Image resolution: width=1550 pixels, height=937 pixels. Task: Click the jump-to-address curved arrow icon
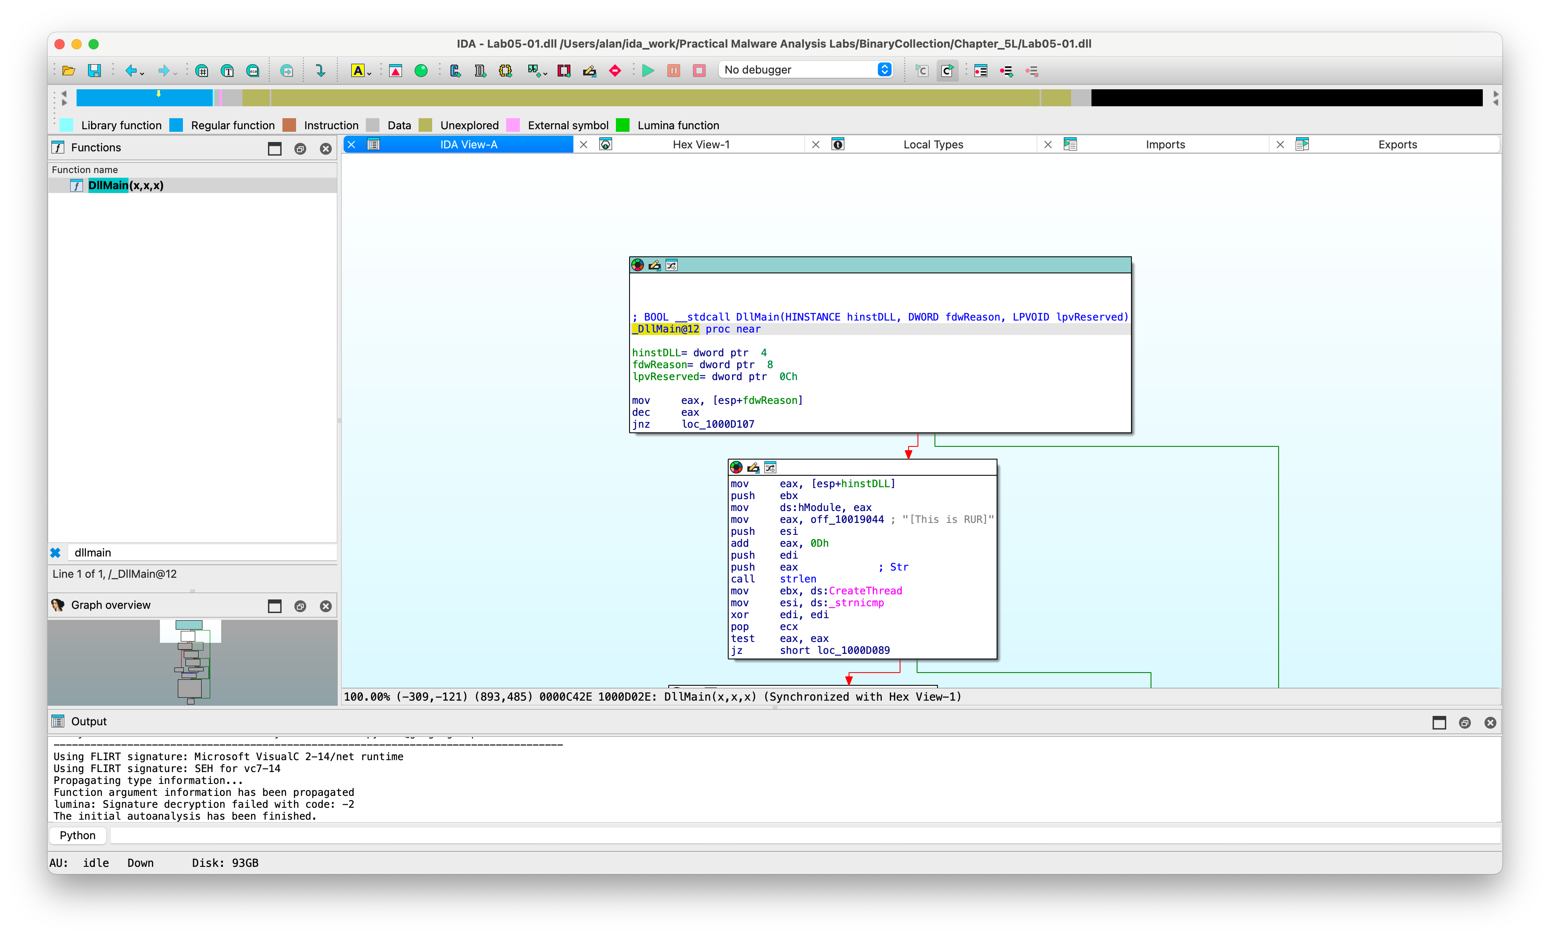pyautogui.click(x=320, y=71)
